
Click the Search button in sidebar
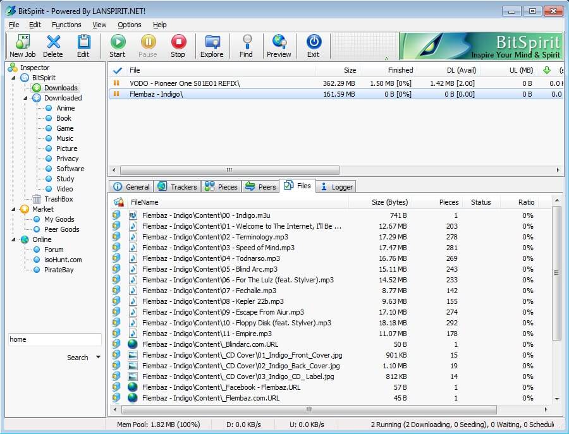click(x=78, y=358)
